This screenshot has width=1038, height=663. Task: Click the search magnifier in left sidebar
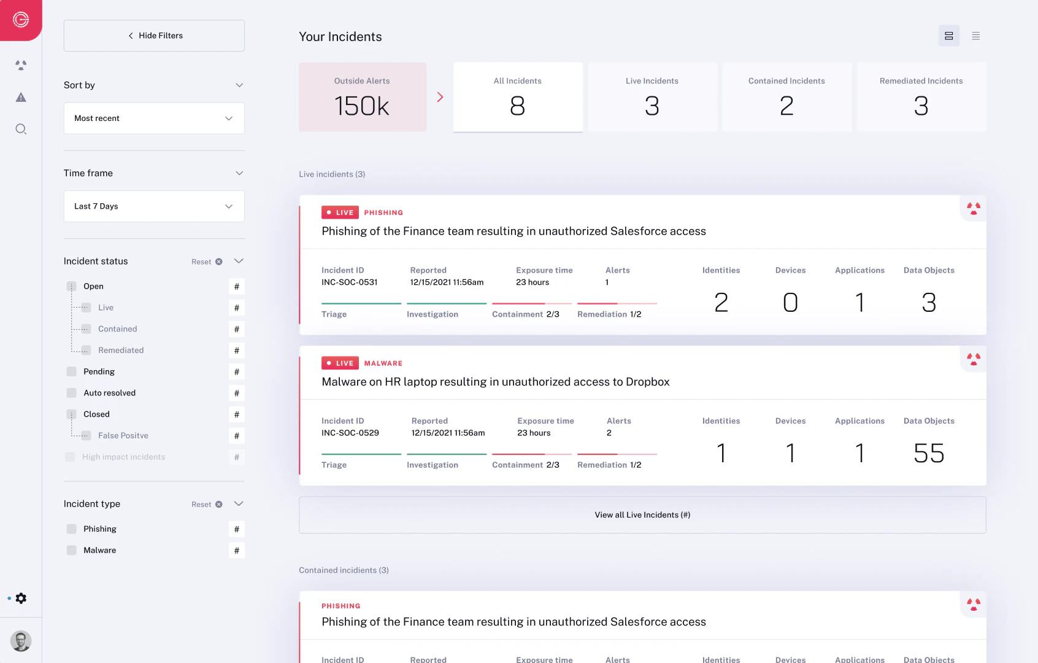click(21, 129)
